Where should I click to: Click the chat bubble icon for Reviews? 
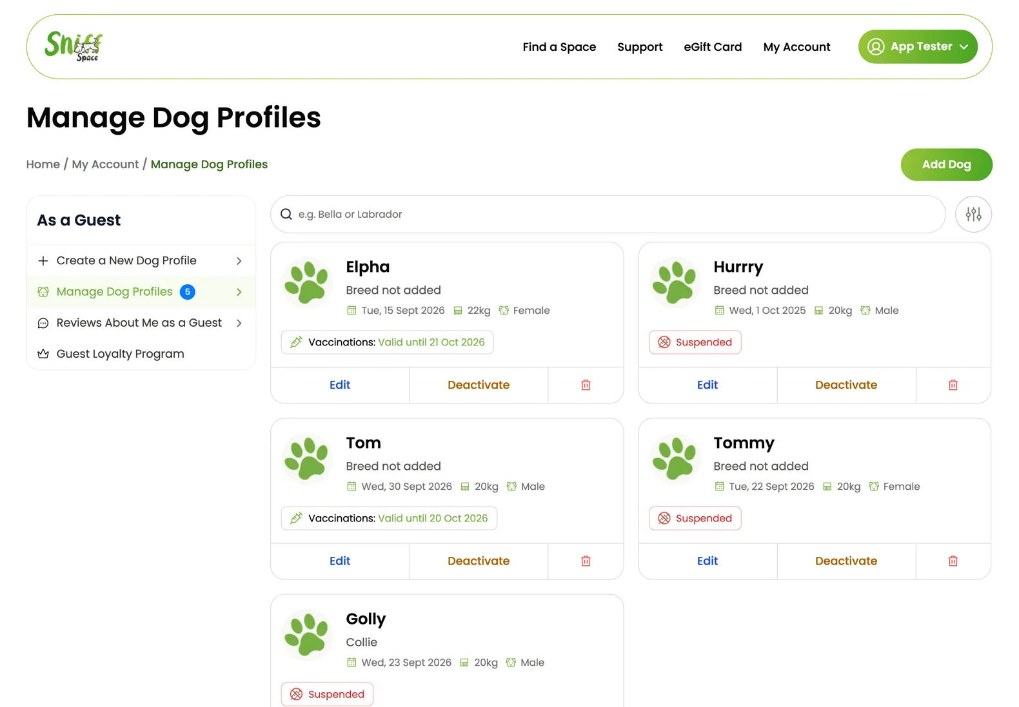pos(43,323)
